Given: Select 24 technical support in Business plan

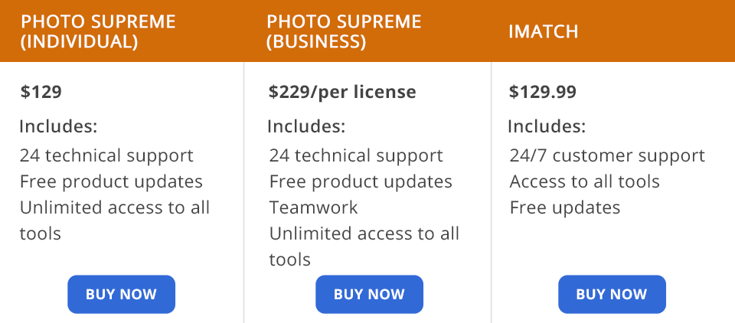Looking at the screenshot, I should [x=356, y=156].
